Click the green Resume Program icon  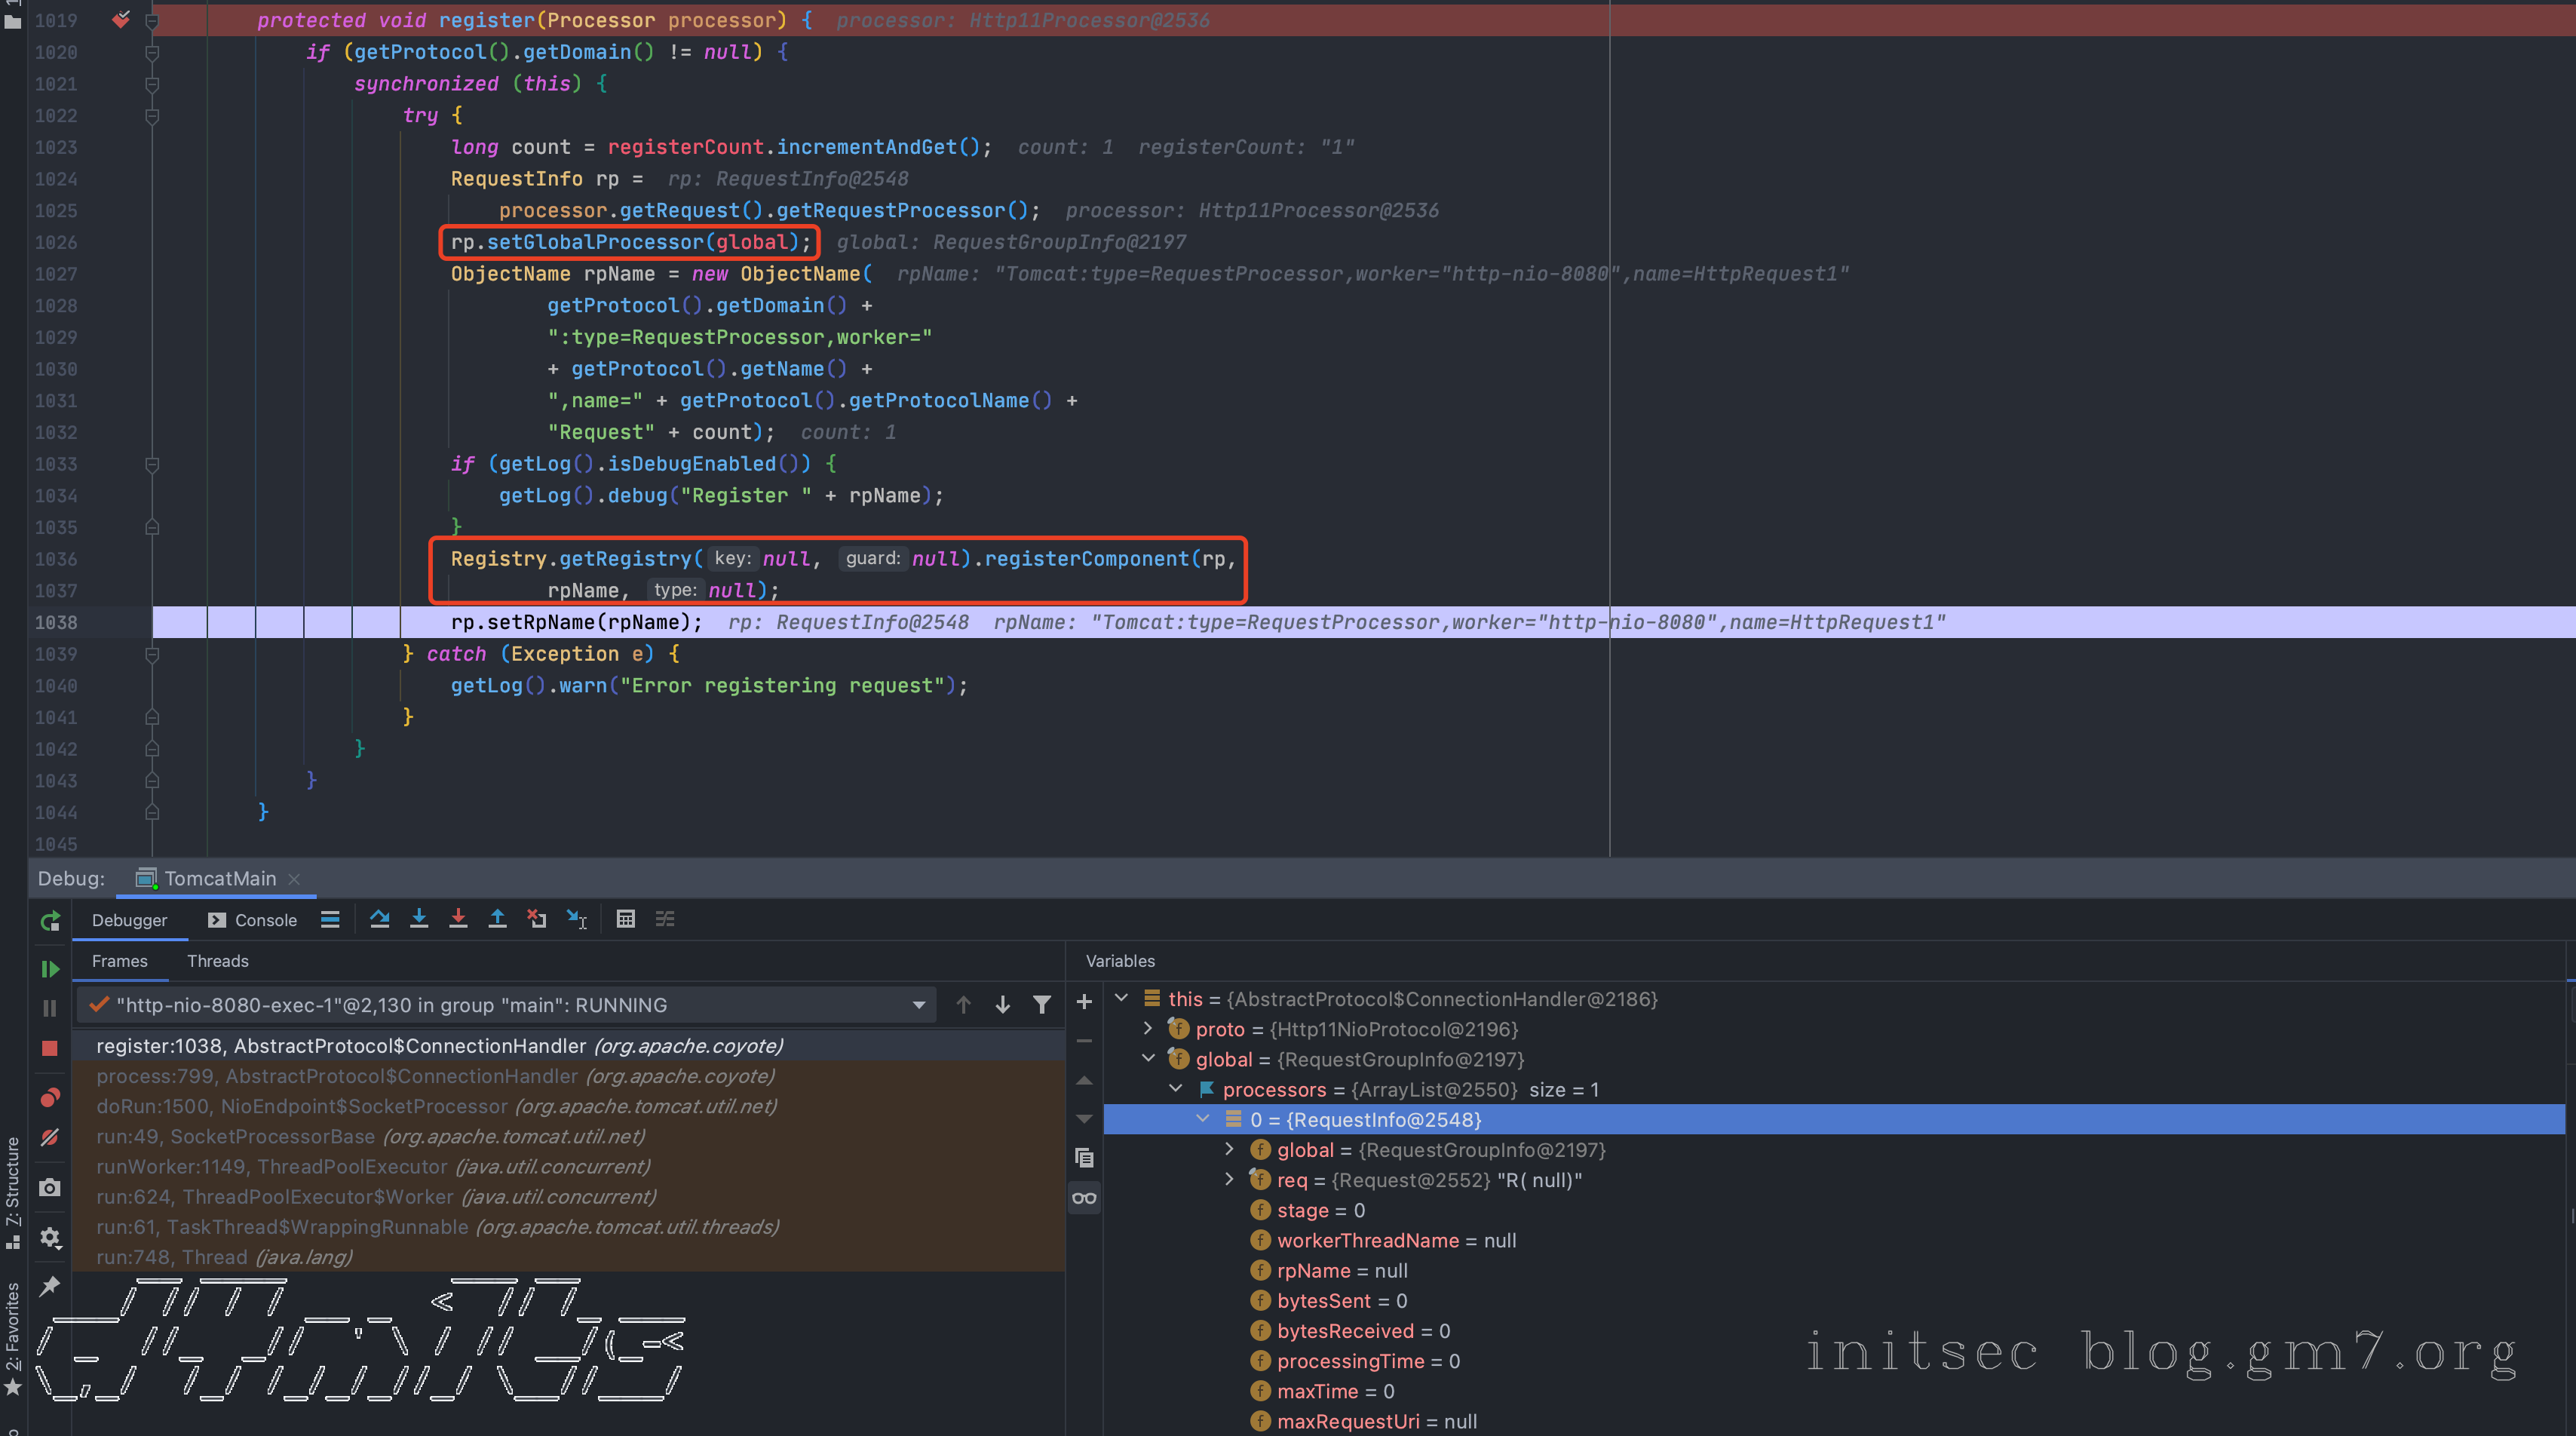click(50, 969)
